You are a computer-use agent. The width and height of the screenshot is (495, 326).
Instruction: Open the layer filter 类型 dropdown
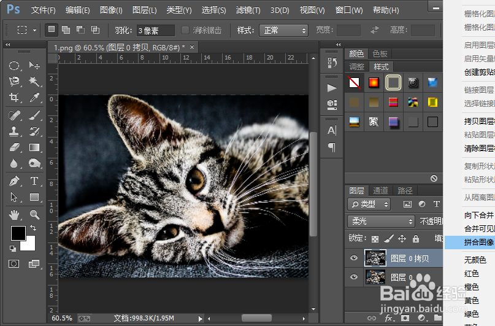coord(369,204)
